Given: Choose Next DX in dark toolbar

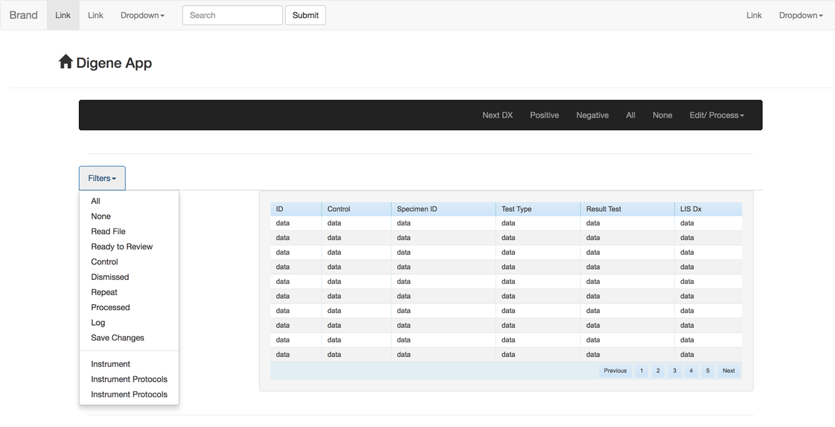Looking at the screenshot, I should [497, 115].
